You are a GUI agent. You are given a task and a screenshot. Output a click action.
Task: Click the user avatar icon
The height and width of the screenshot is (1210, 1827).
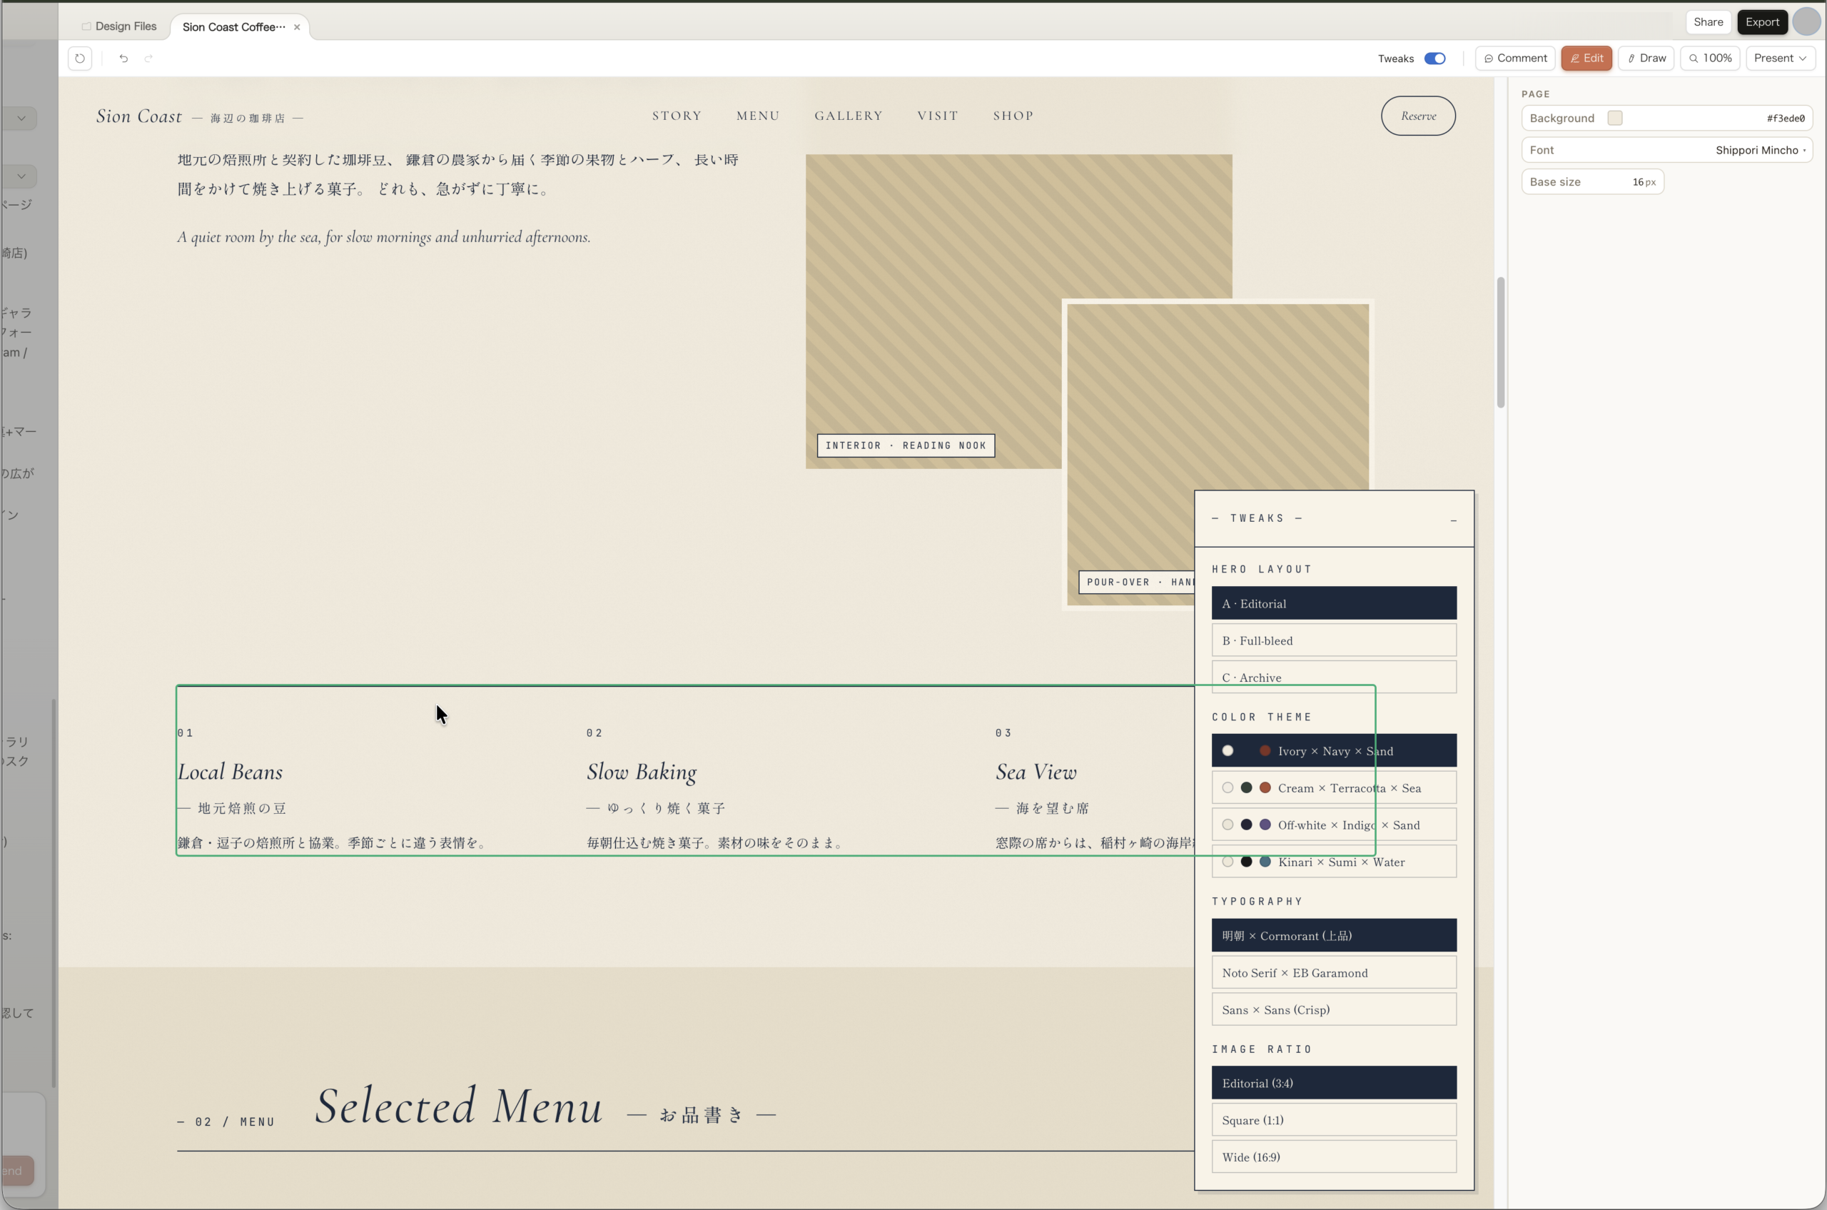point(1807,21)
